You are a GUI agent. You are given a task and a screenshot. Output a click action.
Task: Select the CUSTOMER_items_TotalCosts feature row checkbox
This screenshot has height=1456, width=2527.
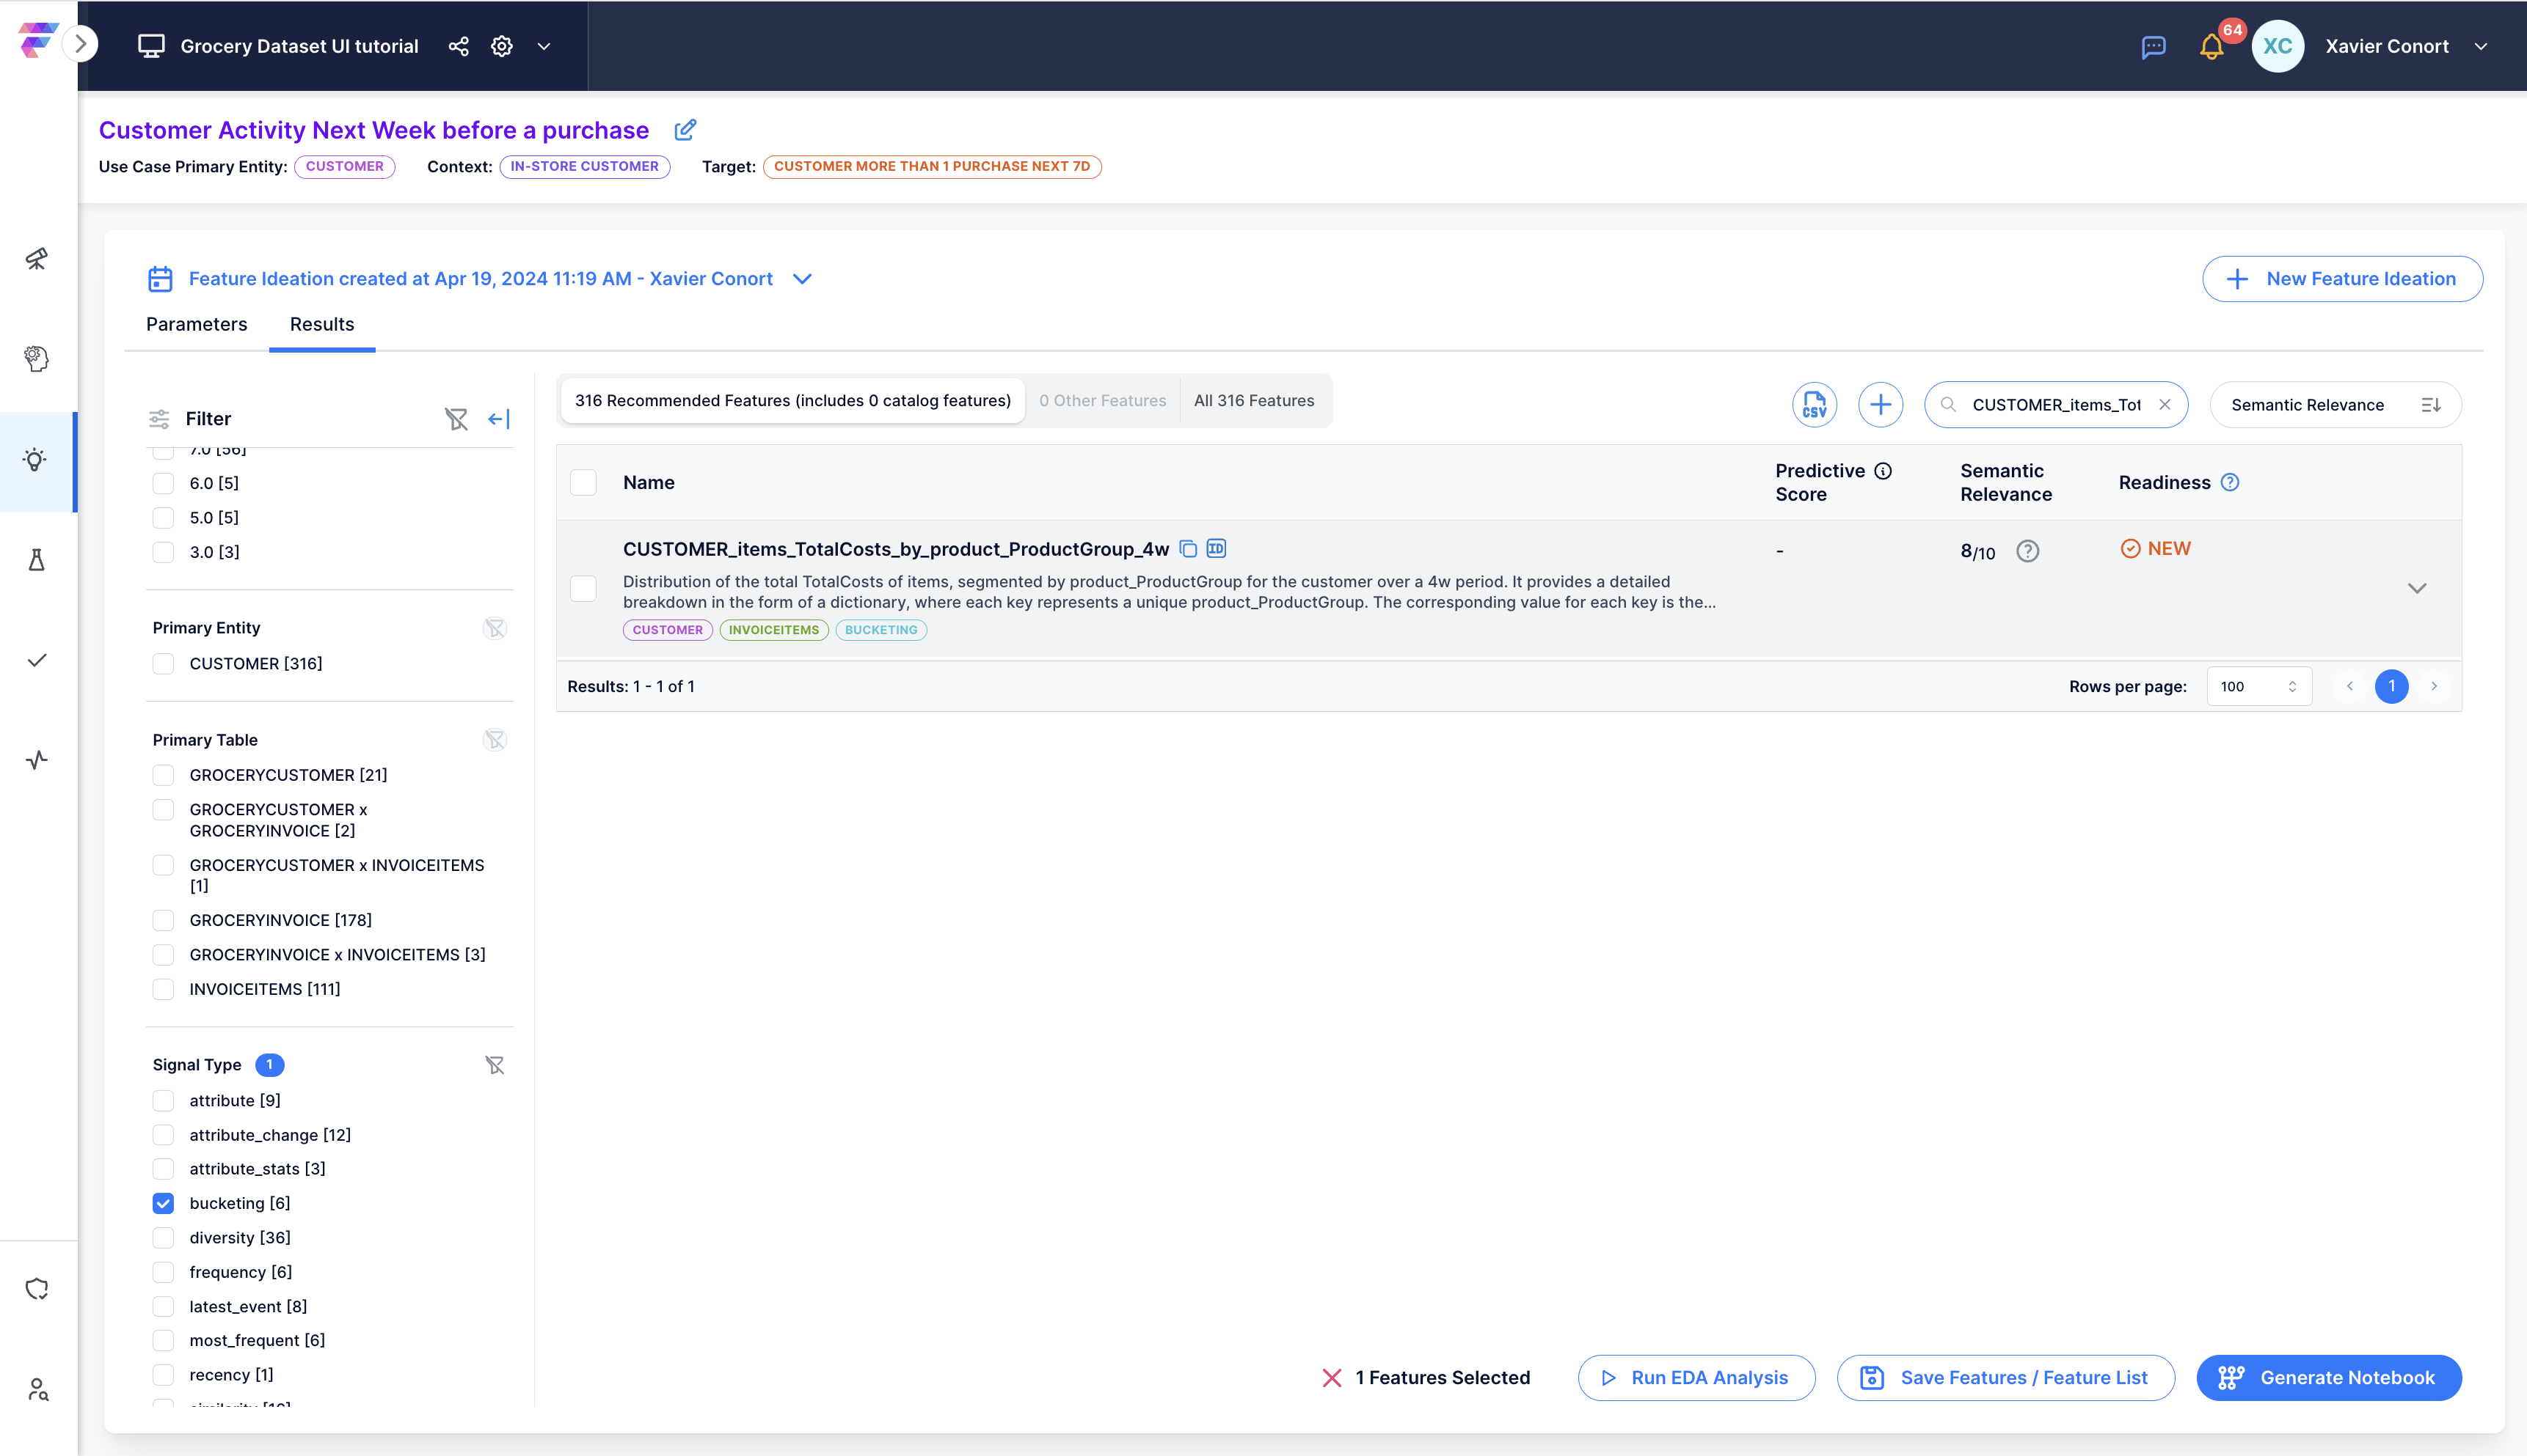point(583,588)
